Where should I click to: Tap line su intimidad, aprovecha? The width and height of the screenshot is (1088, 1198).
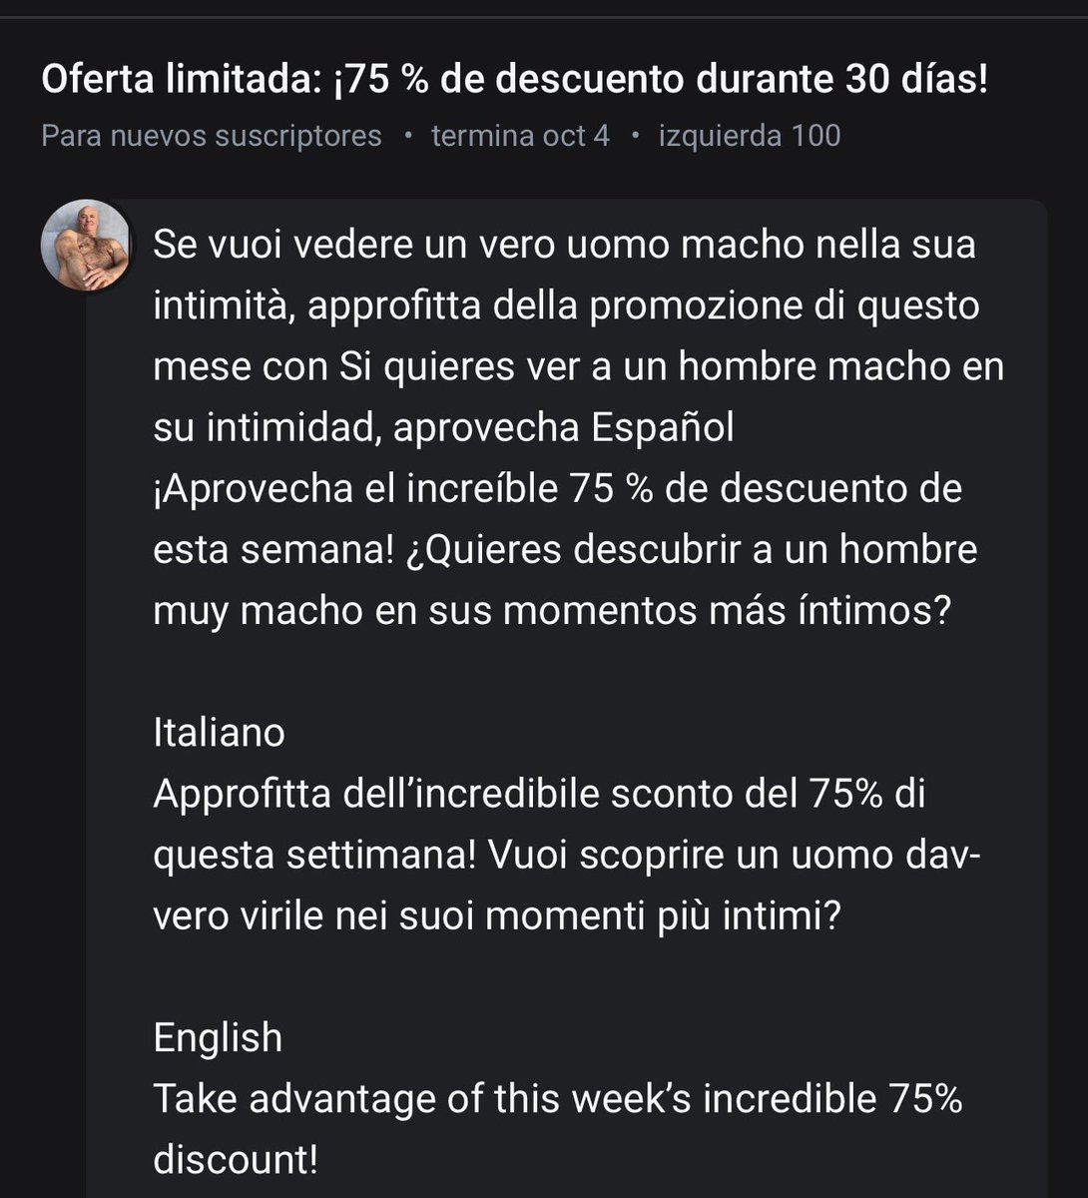pyautogui.click(x=367, y=428)
